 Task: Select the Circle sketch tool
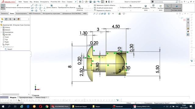(x=36, y=5)
